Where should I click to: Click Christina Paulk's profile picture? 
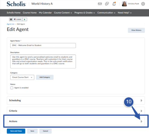point(124,4)
